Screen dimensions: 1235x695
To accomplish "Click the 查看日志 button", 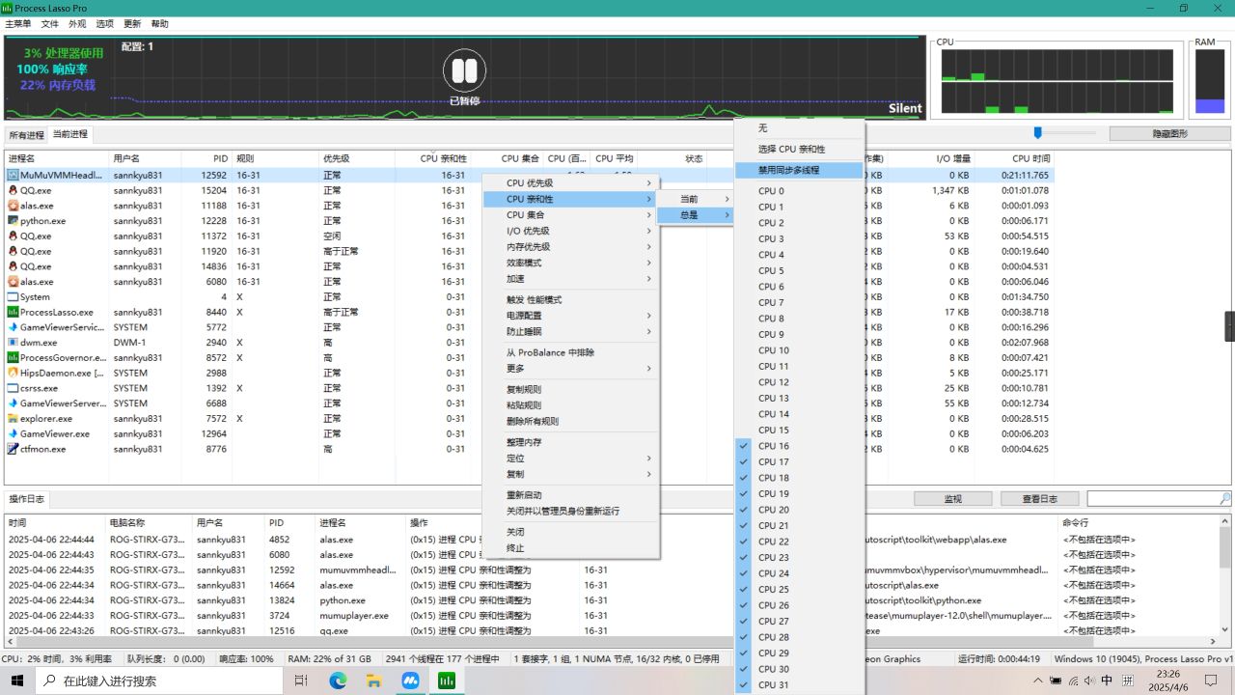I will (1038, 499).
